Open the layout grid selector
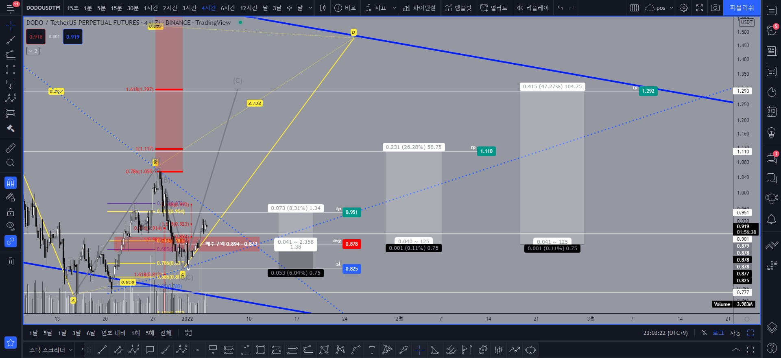The height and width of the screenshot is (358, 781). point(634,8)
